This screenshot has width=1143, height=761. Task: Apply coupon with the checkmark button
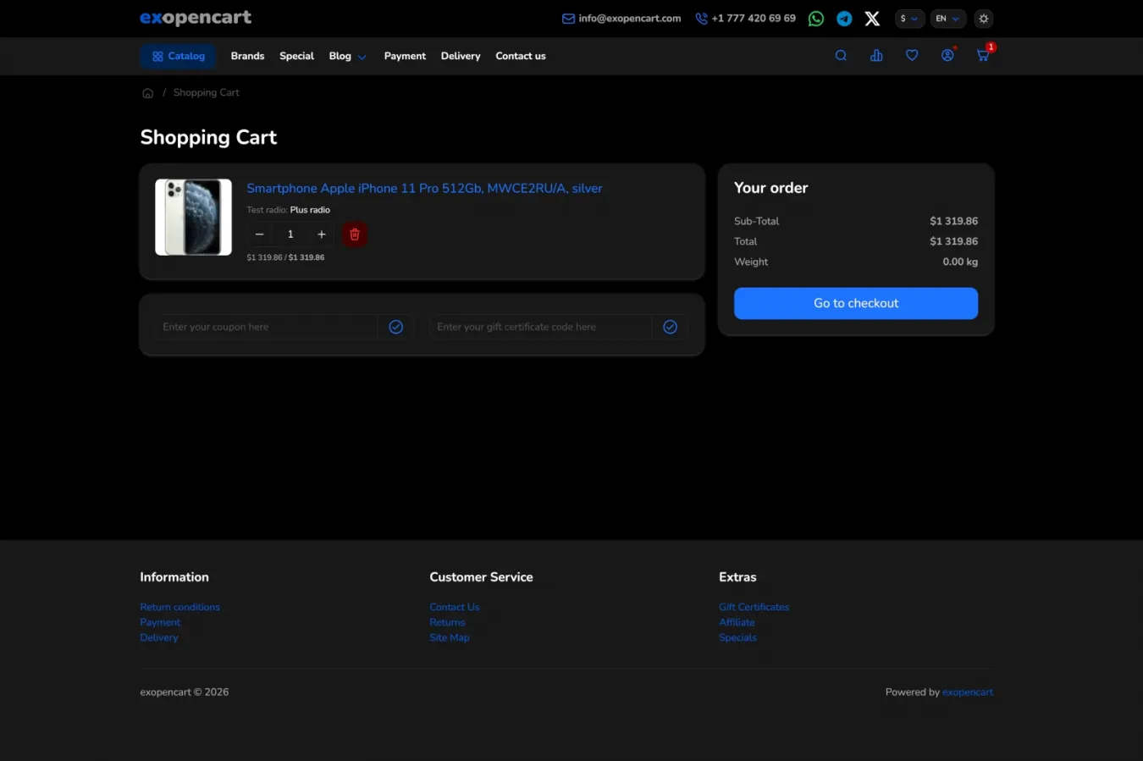click(x=395, y=327)
